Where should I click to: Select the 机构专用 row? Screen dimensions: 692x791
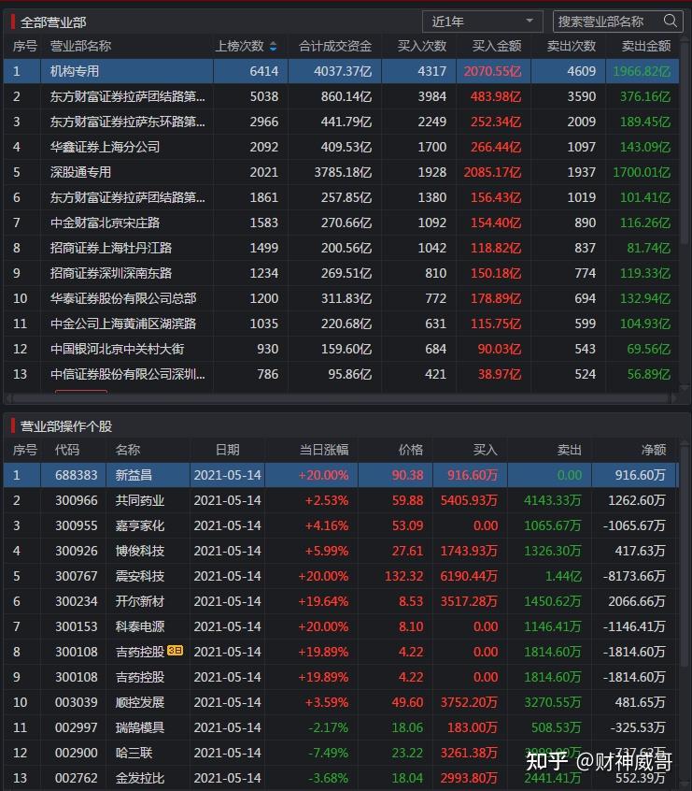pyautogui.click(x=341, y=71)
